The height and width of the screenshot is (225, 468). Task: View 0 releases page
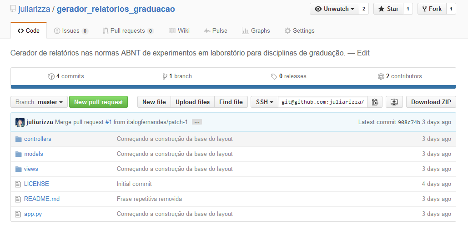pyautogui.click(x=289, y=76)
